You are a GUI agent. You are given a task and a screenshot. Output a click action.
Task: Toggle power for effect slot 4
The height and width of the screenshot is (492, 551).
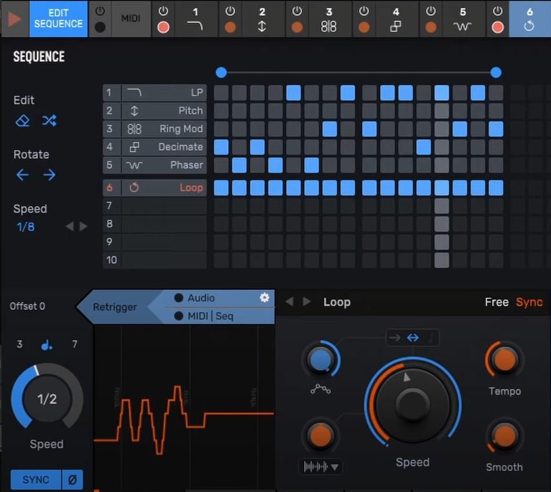tap(364, 11)
